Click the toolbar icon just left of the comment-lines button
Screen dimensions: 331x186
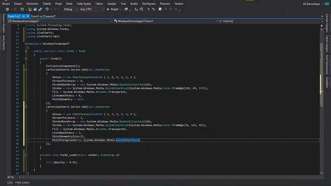141,9
